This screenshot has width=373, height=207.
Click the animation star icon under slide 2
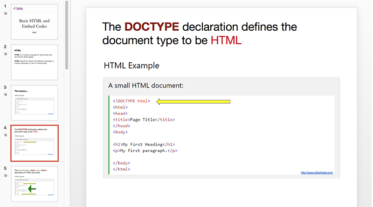6,54
